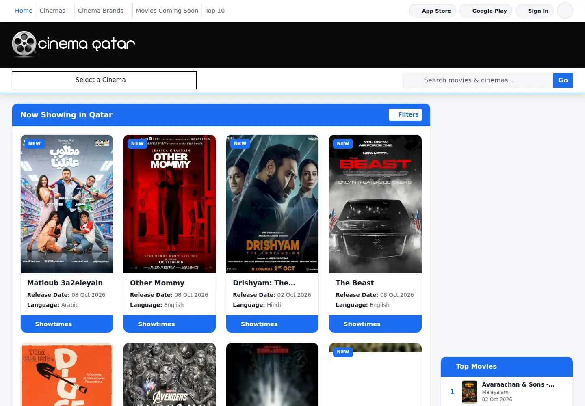Open the Matloub 3a2eleyain poster
Viewport: 585px width, 406px height.
[x=67, y=204]
